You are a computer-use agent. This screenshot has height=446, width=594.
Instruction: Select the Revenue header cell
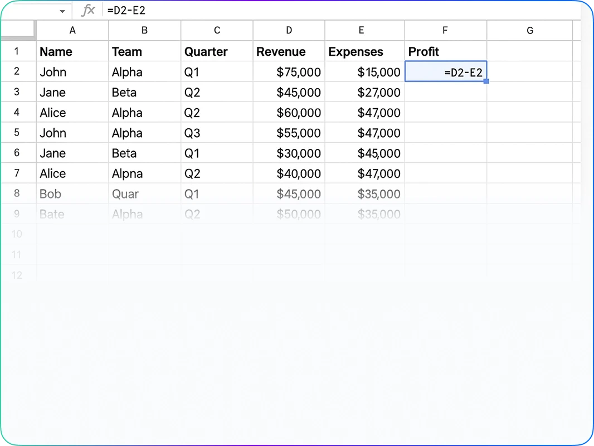click(x=289, y=51)
